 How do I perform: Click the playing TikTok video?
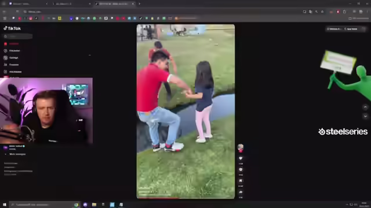[x=185, y=111]
